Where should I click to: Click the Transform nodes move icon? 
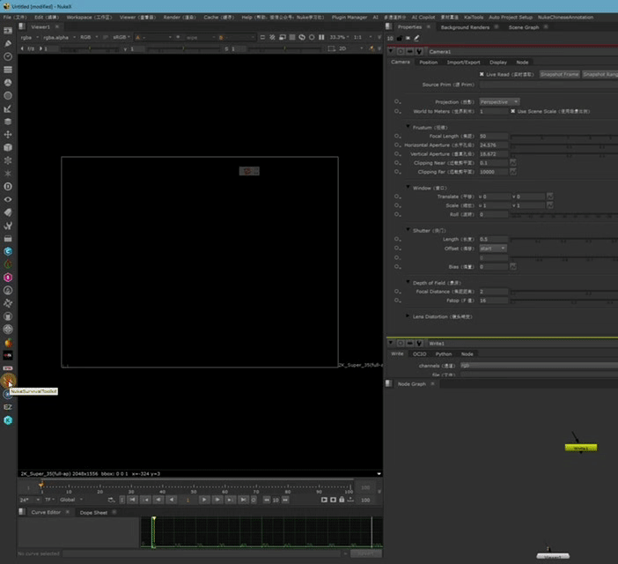(8, 135)
